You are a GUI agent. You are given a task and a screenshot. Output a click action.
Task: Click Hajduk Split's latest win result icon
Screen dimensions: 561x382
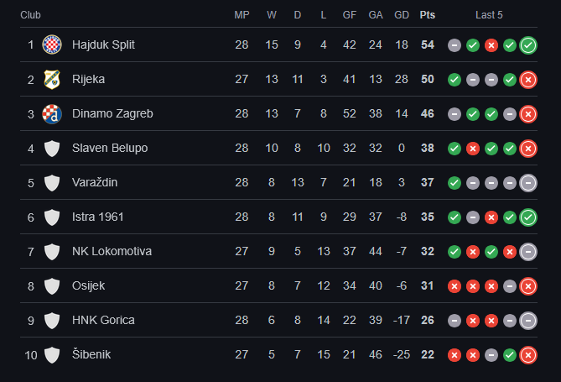pyautogui.click(x=528, y=44)
